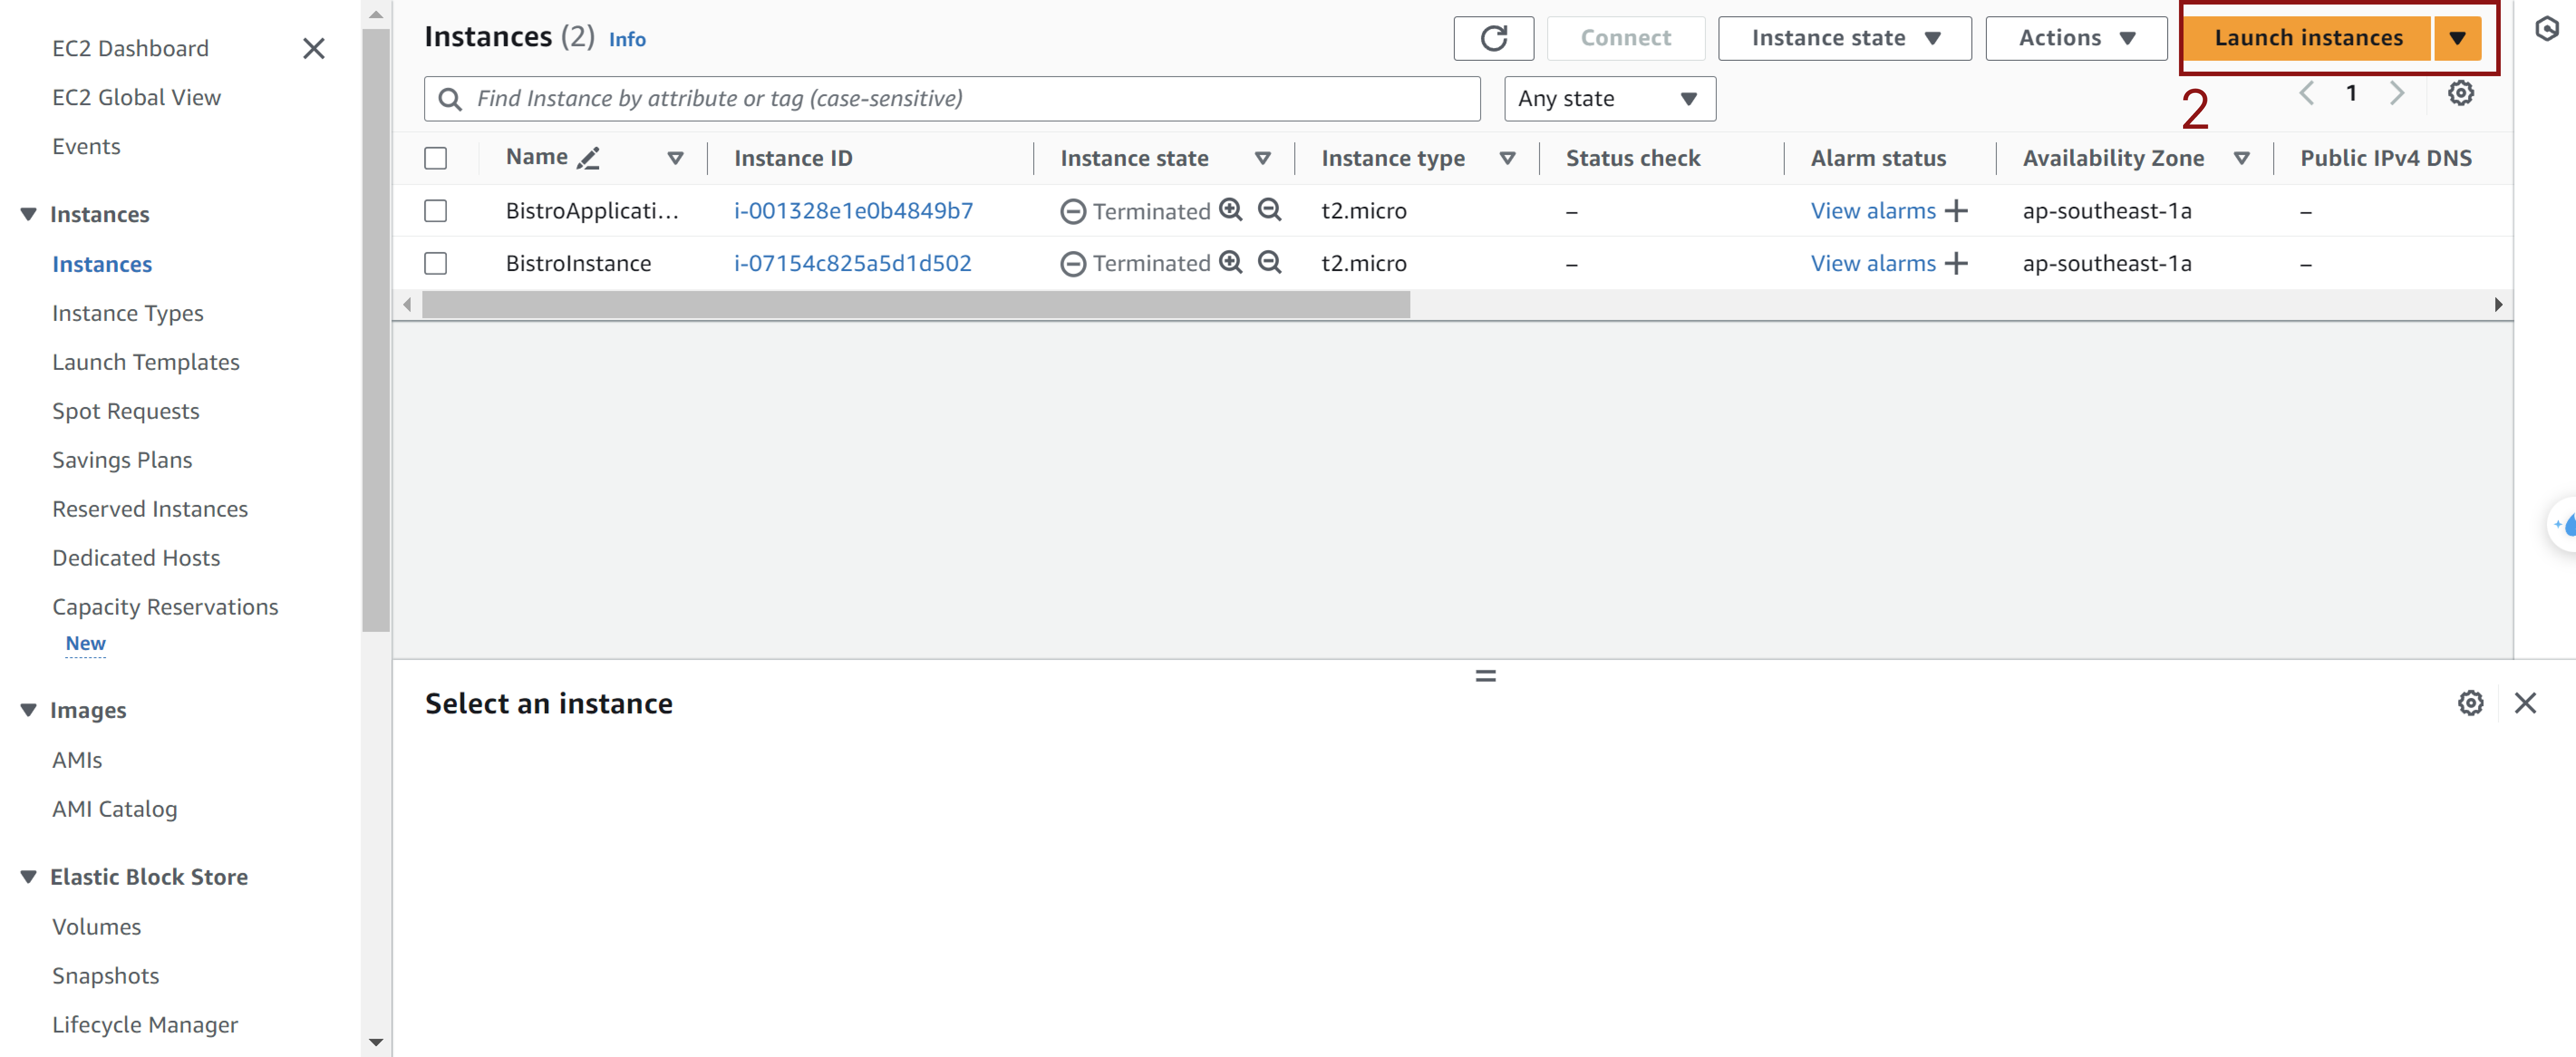This screenshot has width=2576, height=1057.
Task: Select all instances checkbox
Action: pyautogui.click(x=435, y=158)
